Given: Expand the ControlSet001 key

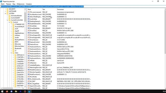Looking at the screenshot, I should click(x=8, y=18).
